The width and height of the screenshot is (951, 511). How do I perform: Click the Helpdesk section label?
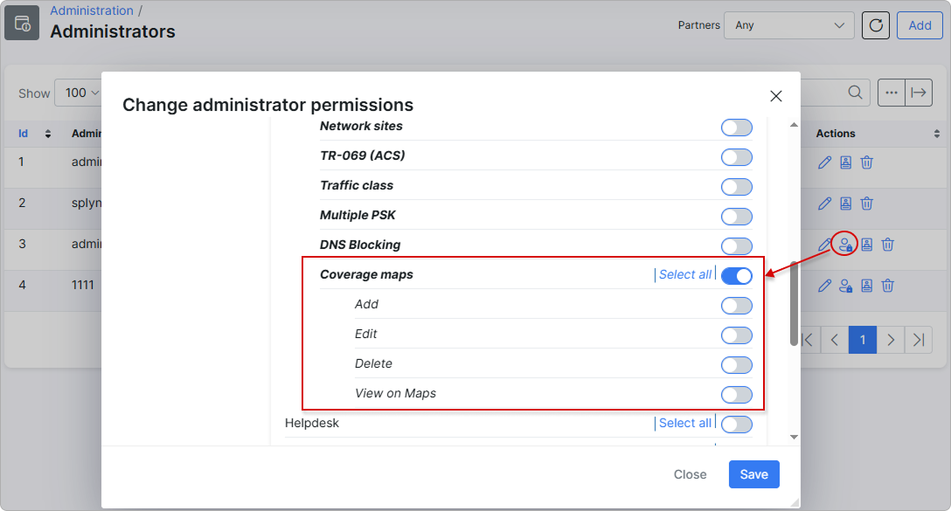tap(312, 423)
